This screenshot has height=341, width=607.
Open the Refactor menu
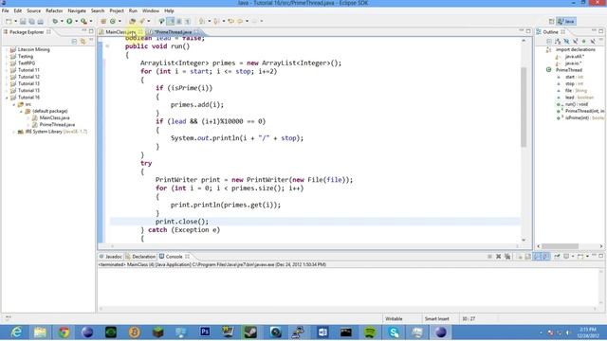54,10
